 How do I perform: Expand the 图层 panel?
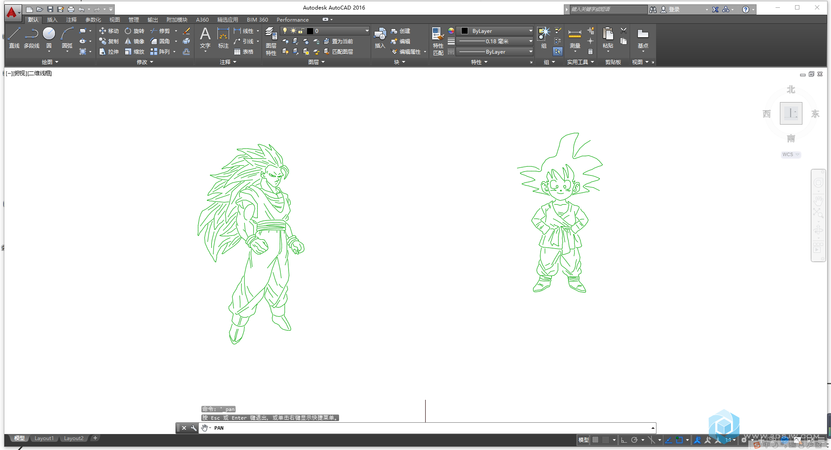click(316, 62)
